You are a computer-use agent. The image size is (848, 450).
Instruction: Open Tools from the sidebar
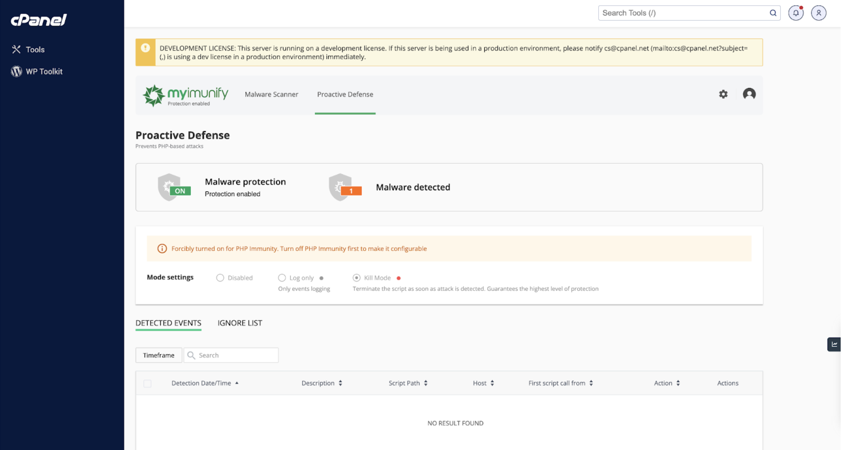click(35, 50)
